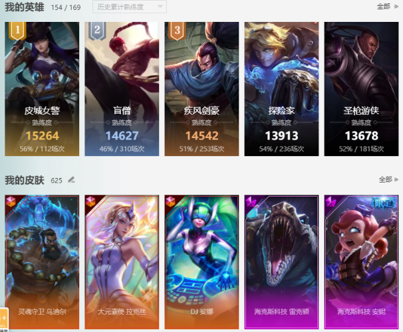Click the gold rank 1 badge
The image size is (403, 332).
point(17,31)
